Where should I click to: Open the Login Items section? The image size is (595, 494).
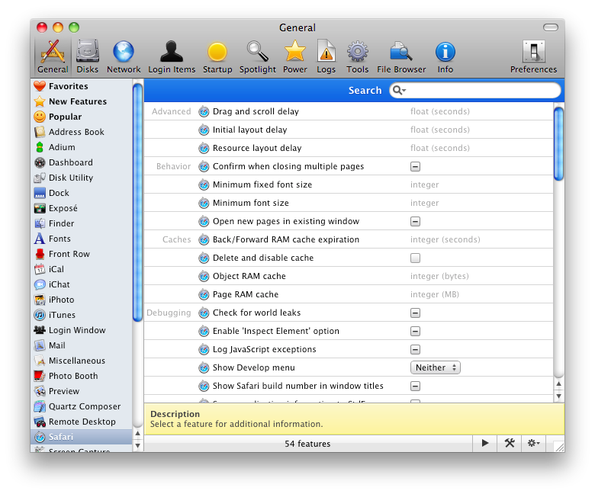(172, 57)
